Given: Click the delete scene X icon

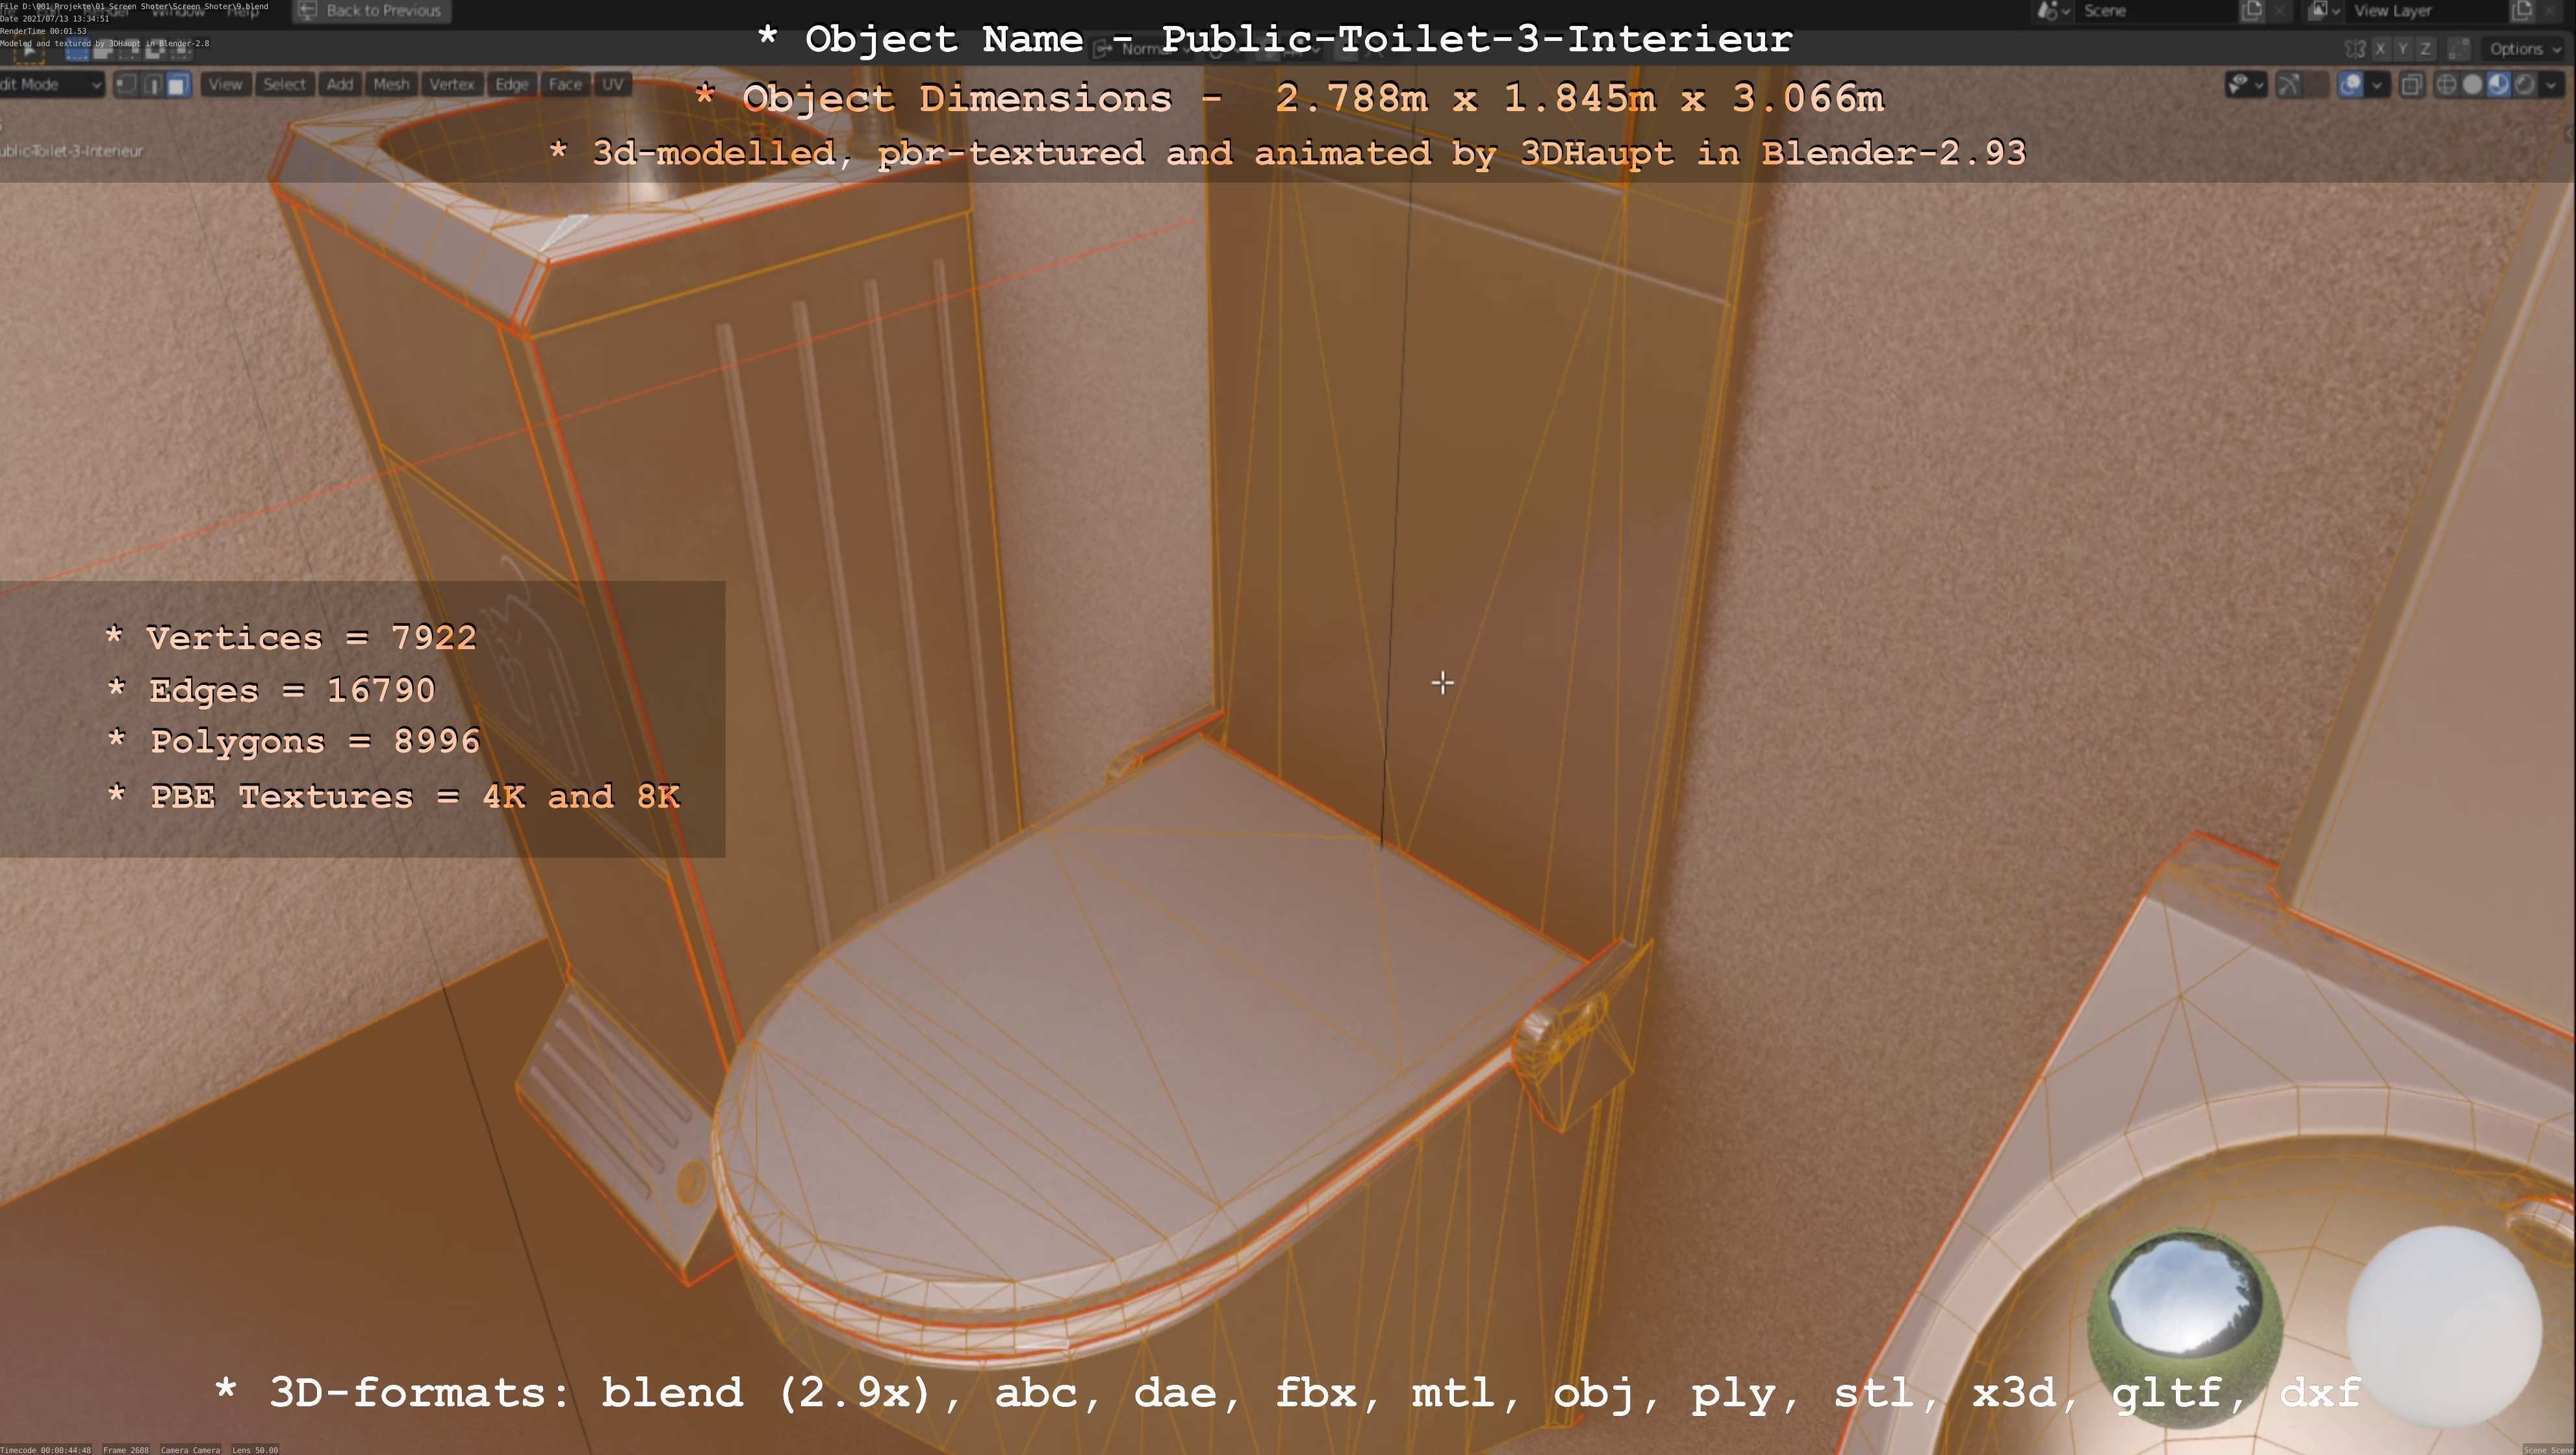Looking at the screenshot, I should point(2279,11).
